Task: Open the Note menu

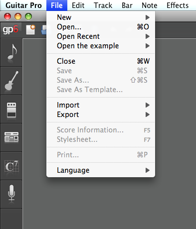Action: click(x=150, y=5)
